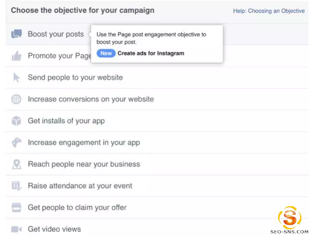Click the cursor icon for website traffic
Viewport: 311px width, 237px height.
point(16,77)
